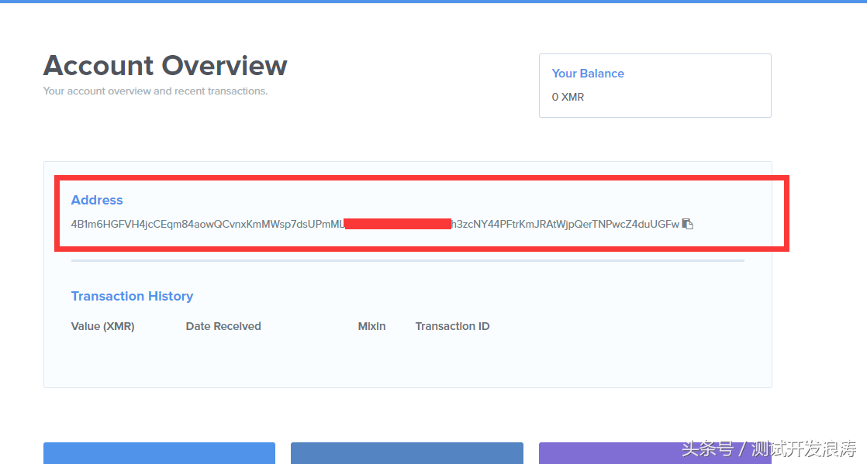
Task: Click the Account Overview page title
Action: pos(165,66)
